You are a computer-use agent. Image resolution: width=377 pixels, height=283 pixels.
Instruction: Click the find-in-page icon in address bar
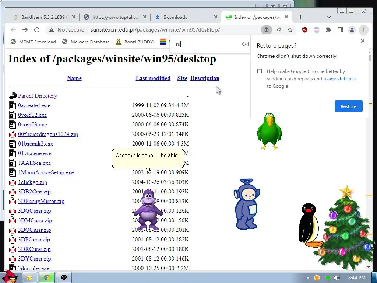(267, 30)
